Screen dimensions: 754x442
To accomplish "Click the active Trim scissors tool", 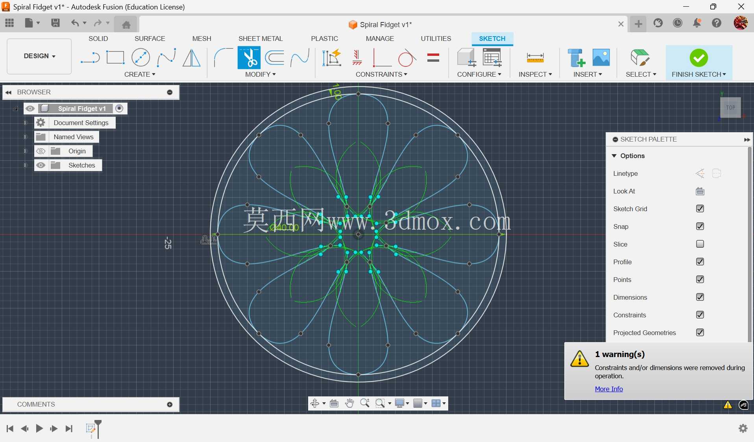I will coord(249,58).
